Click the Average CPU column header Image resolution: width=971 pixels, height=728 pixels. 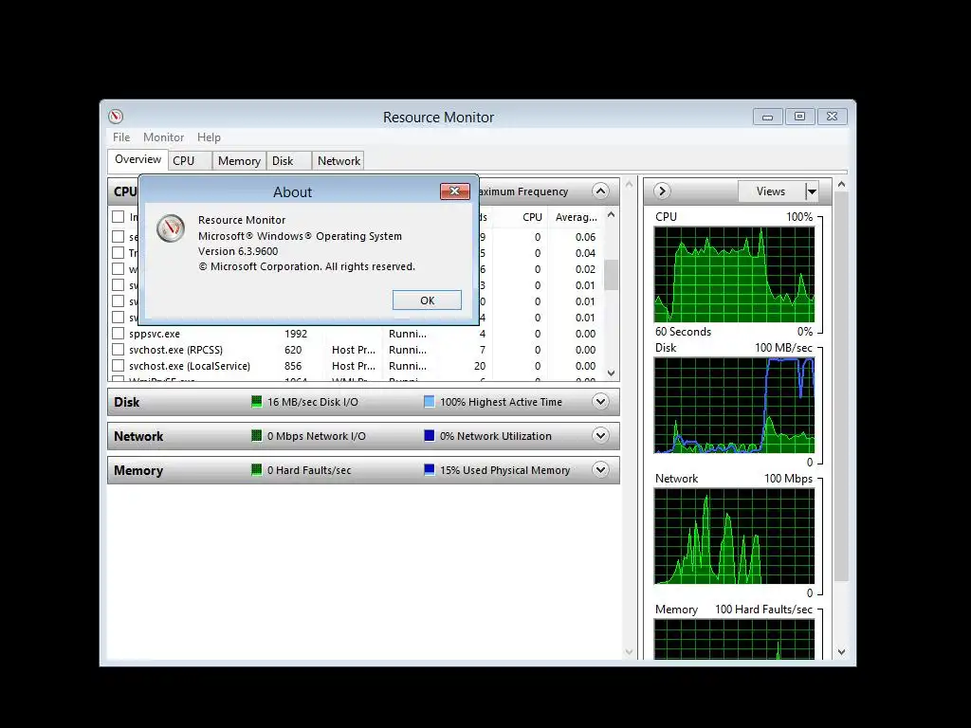click(x=576, y=217)
